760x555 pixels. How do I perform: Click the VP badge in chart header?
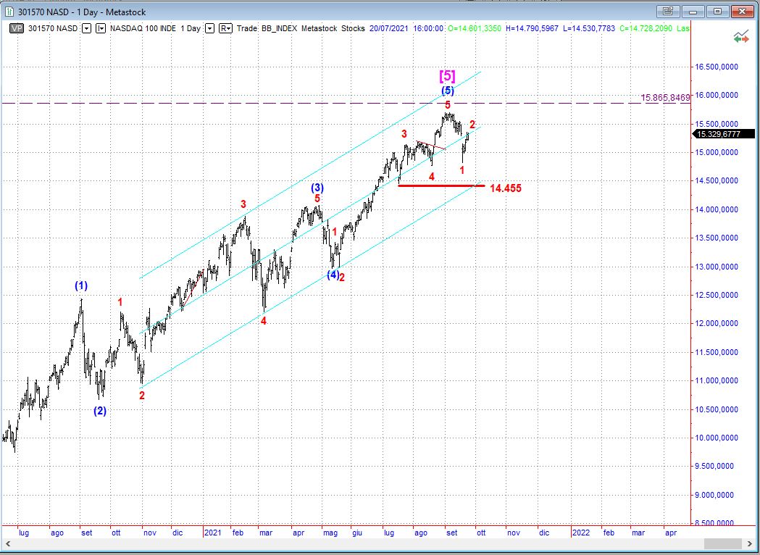(17, 28)
